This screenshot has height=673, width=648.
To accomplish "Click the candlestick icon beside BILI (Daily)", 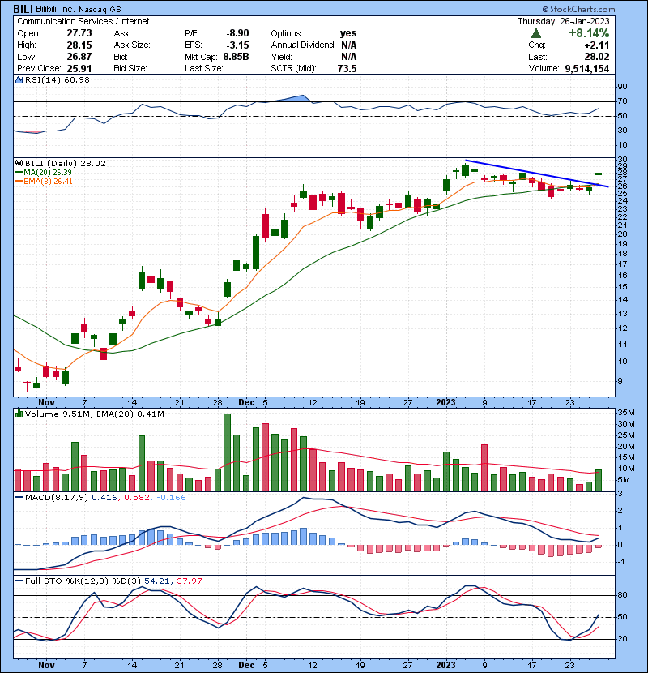I will (x=19, y=163).
